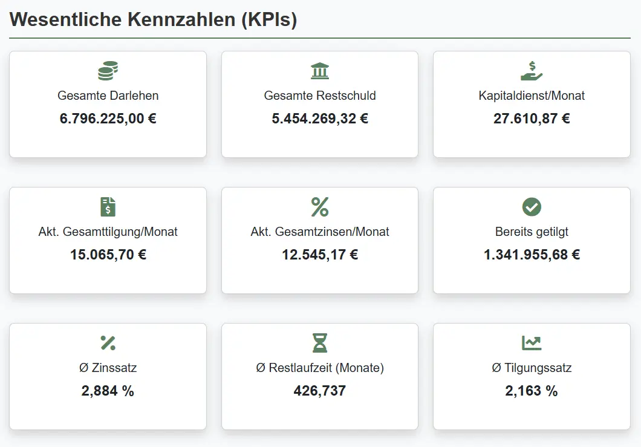Click the percent symbol above Ø Zinssatz
Viewport: 641px width, 447px height.
(108, 342)
